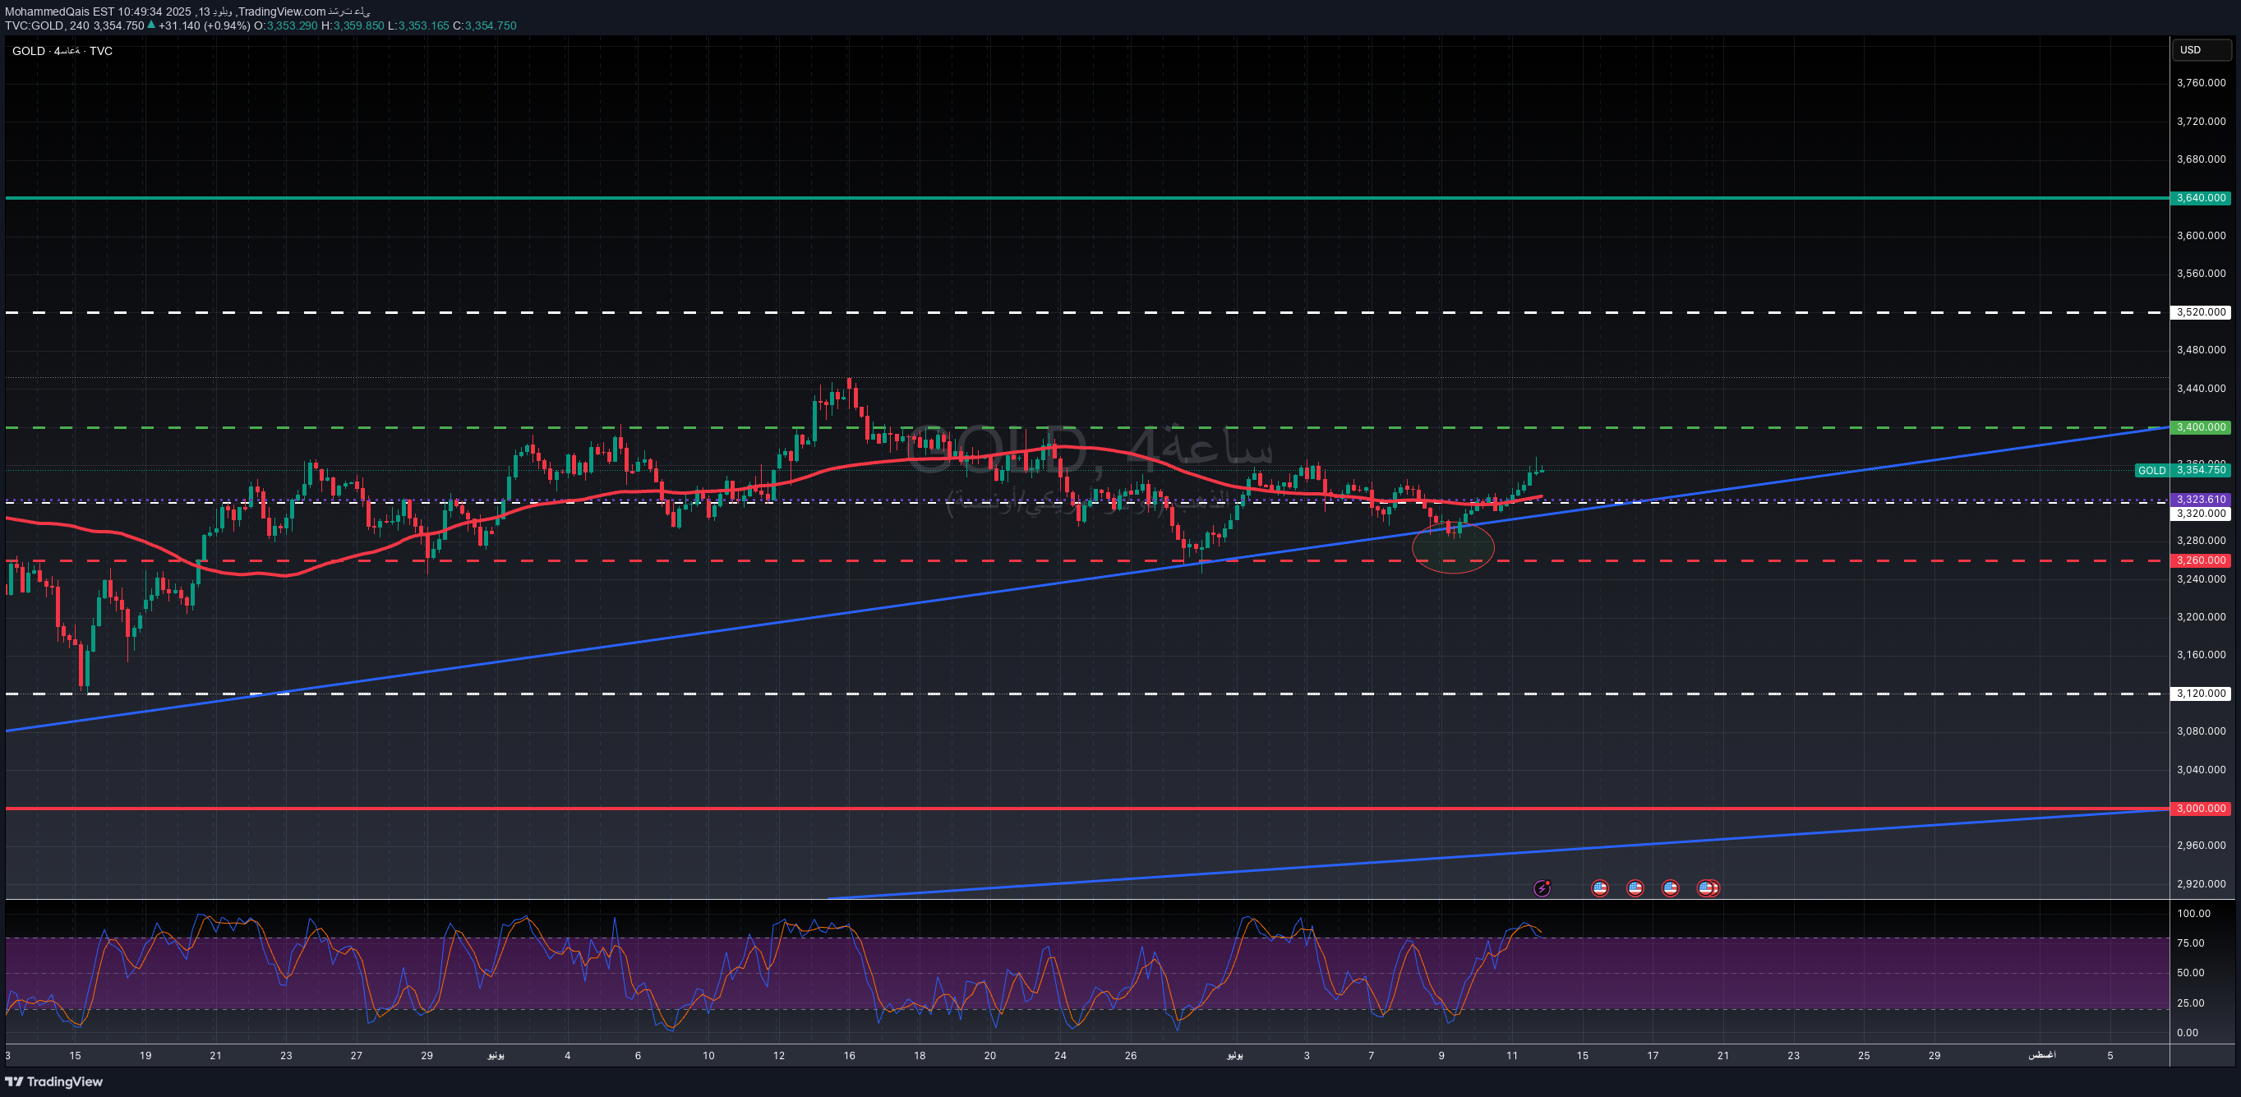This screenshot has width=2241, height=1097.
Task: Click the 27 date on time axis
Action: click(356, 1055)
